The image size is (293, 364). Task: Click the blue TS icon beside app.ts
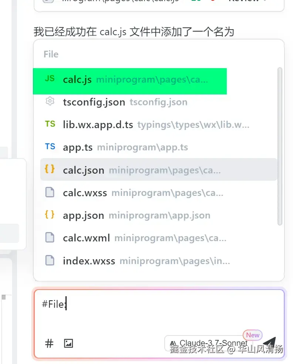tap(50, 147)
